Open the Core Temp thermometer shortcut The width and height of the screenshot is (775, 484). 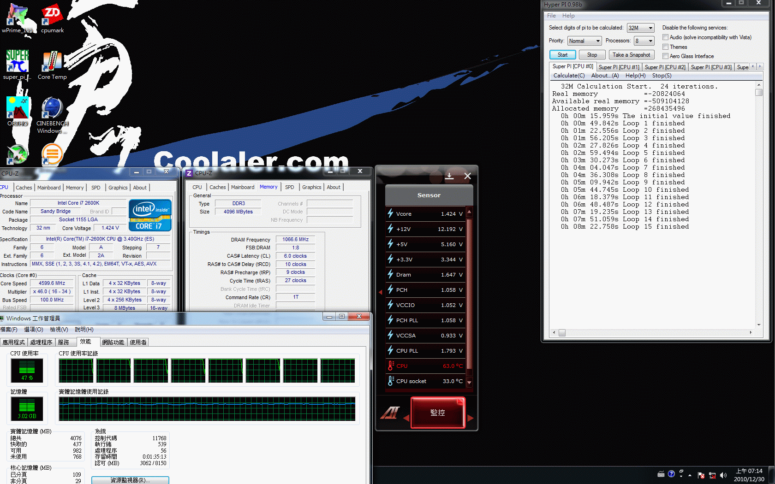pos(52,65)
